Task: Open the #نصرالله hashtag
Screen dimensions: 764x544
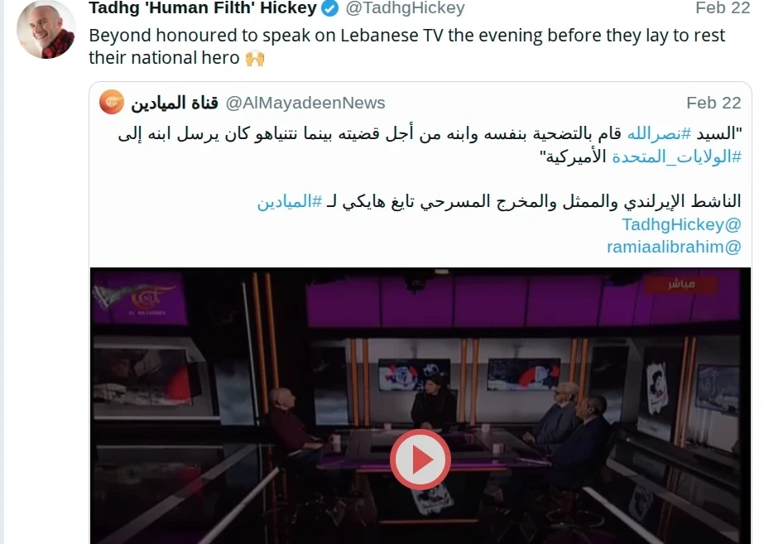Action: pyautogui.click(x=659, y=133)
